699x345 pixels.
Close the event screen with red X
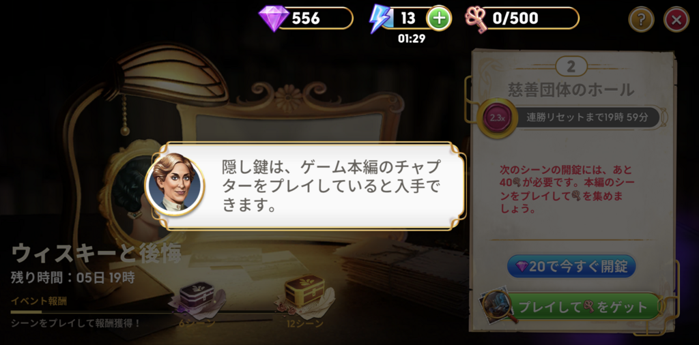tap(676, 20)
